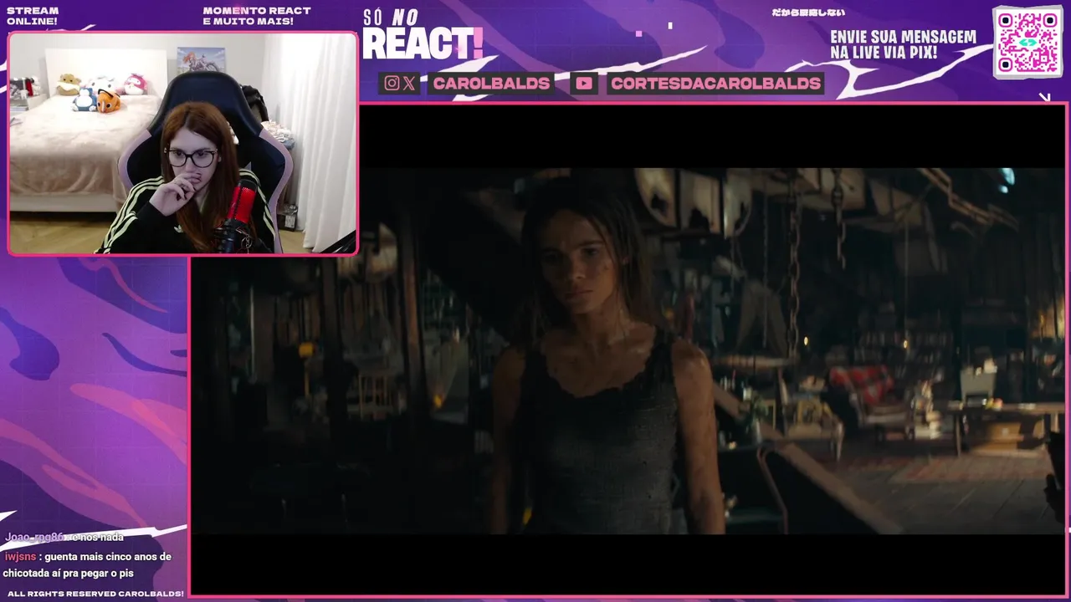Screen dimensions: 1071x602
Task: Click the movie video being reacted to
Action: [628, 350]
